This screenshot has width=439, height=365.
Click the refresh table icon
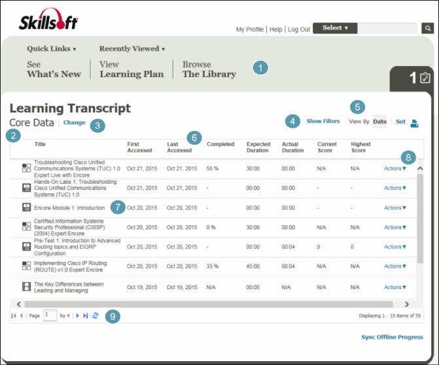(96, 315)
